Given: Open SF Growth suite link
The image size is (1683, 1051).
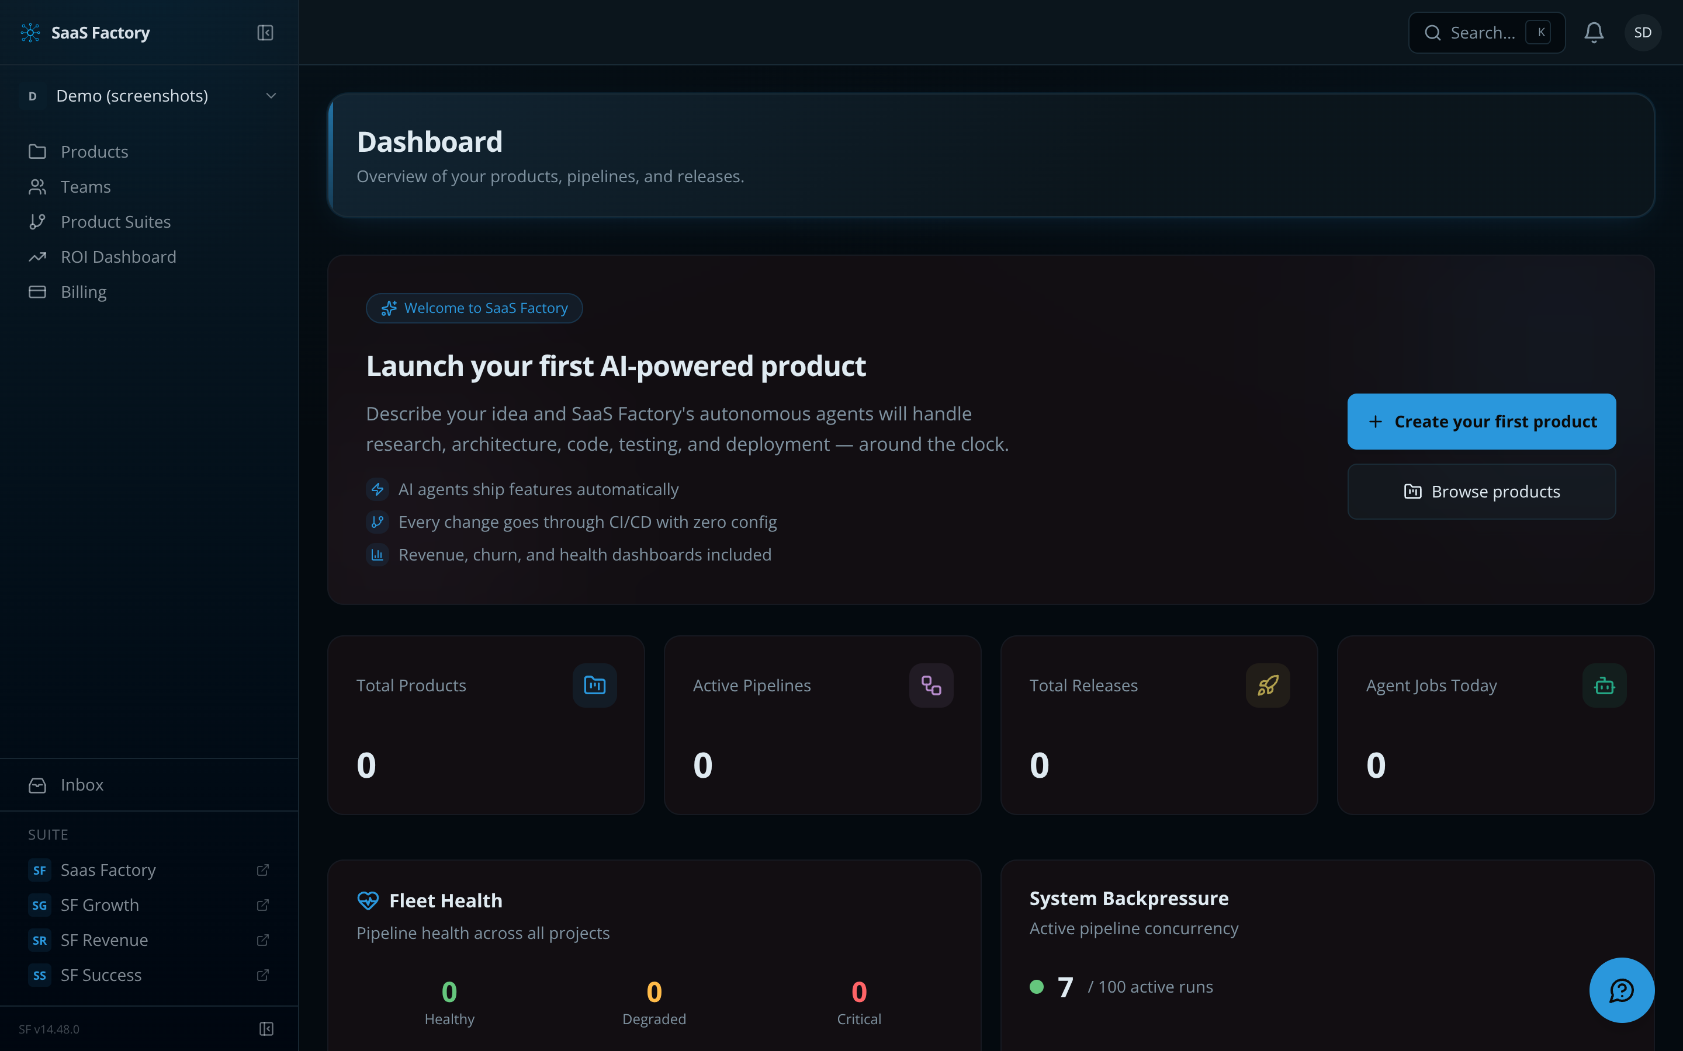Looking at the screenshot, I should pyautogui.click(x=149, y=905).
